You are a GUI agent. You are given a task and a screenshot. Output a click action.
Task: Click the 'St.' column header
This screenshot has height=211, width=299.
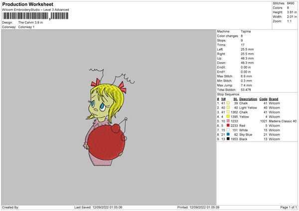(236, 99)
